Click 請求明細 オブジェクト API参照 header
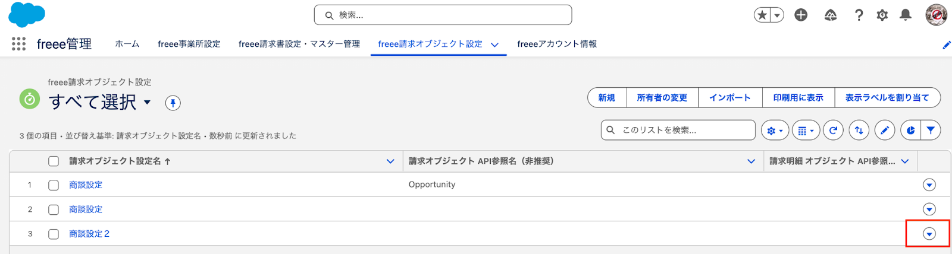The height and width of the screenshot is (254, 952). [832, 161]
